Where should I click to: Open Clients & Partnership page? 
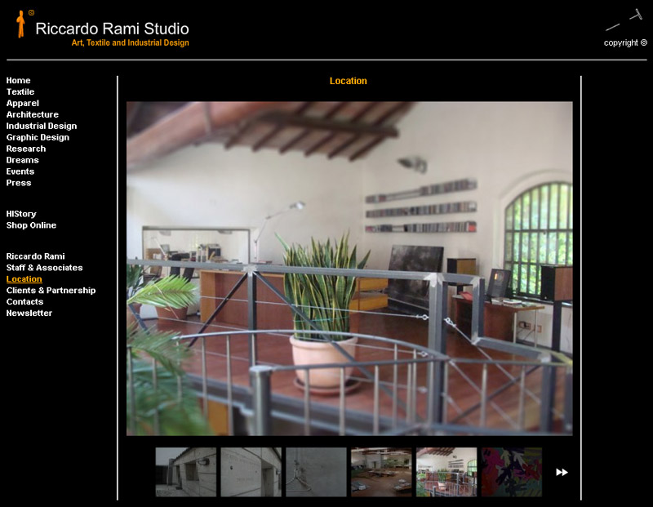51,291
